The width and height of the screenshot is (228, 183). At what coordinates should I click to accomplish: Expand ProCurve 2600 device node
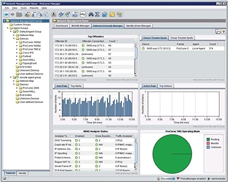(17, 88)
